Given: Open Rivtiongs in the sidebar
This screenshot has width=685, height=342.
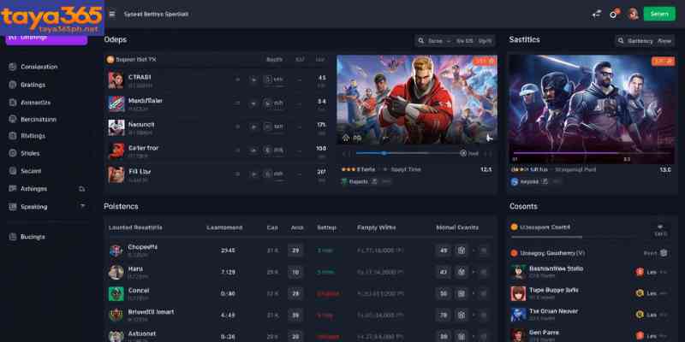Looking at the screenshot, I should tap(27, 136).
